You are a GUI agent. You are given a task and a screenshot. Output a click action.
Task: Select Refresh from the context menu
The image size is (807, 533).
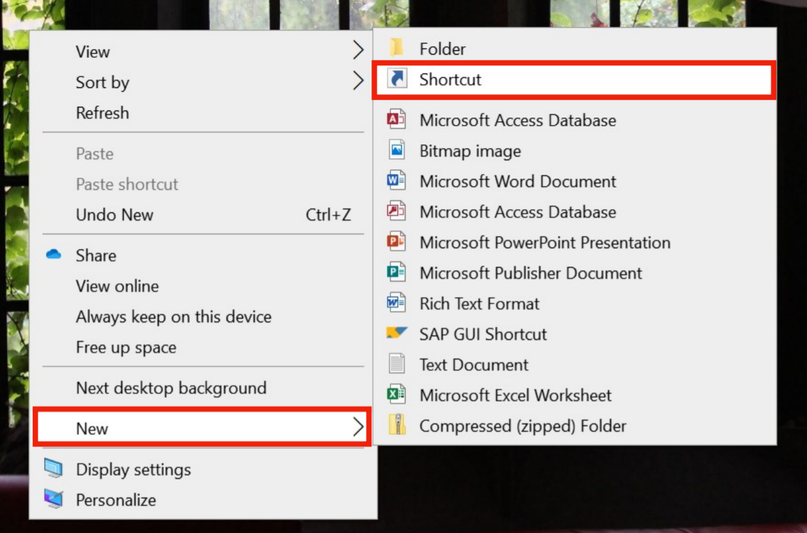(102, 113)
